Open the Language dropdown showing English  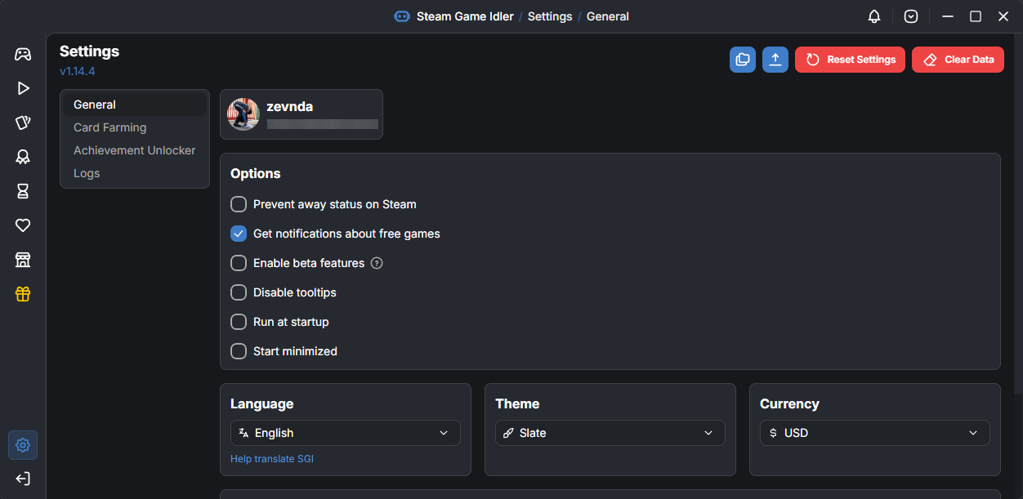pyautogui.click(x=346, y=433)
